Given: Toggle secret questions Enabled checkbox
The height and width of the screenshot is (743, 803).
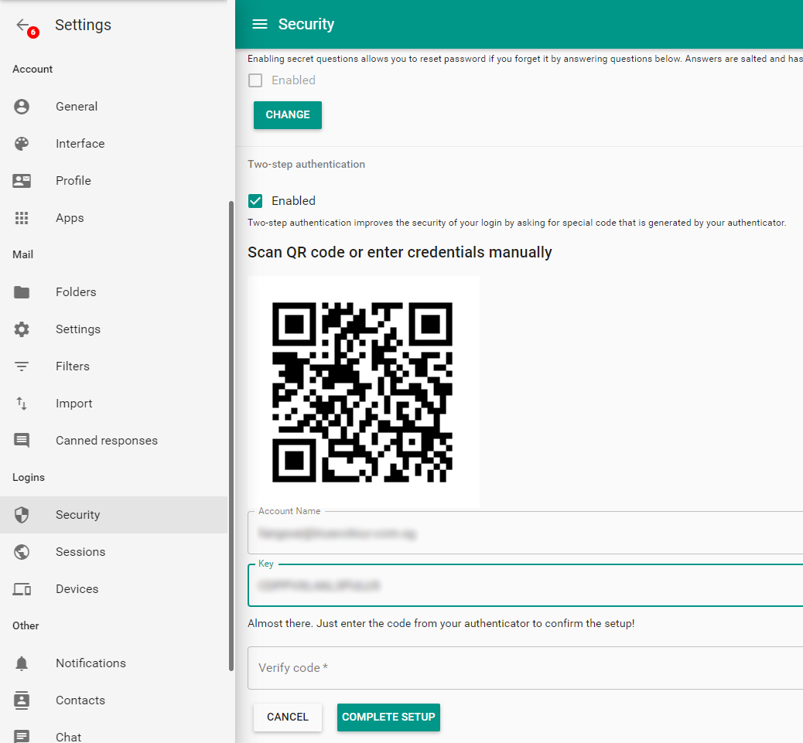Looking at the screenshot, I should [x=255, y=80].
